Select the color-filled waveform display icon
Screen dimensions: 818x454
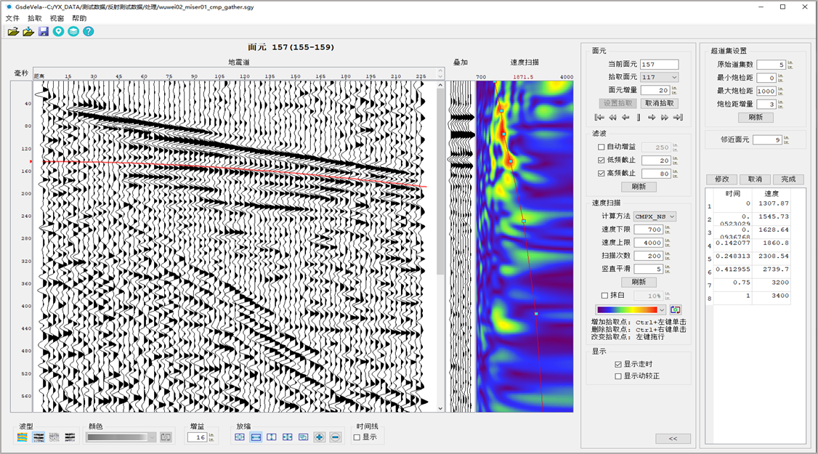[x=23, y=437]
